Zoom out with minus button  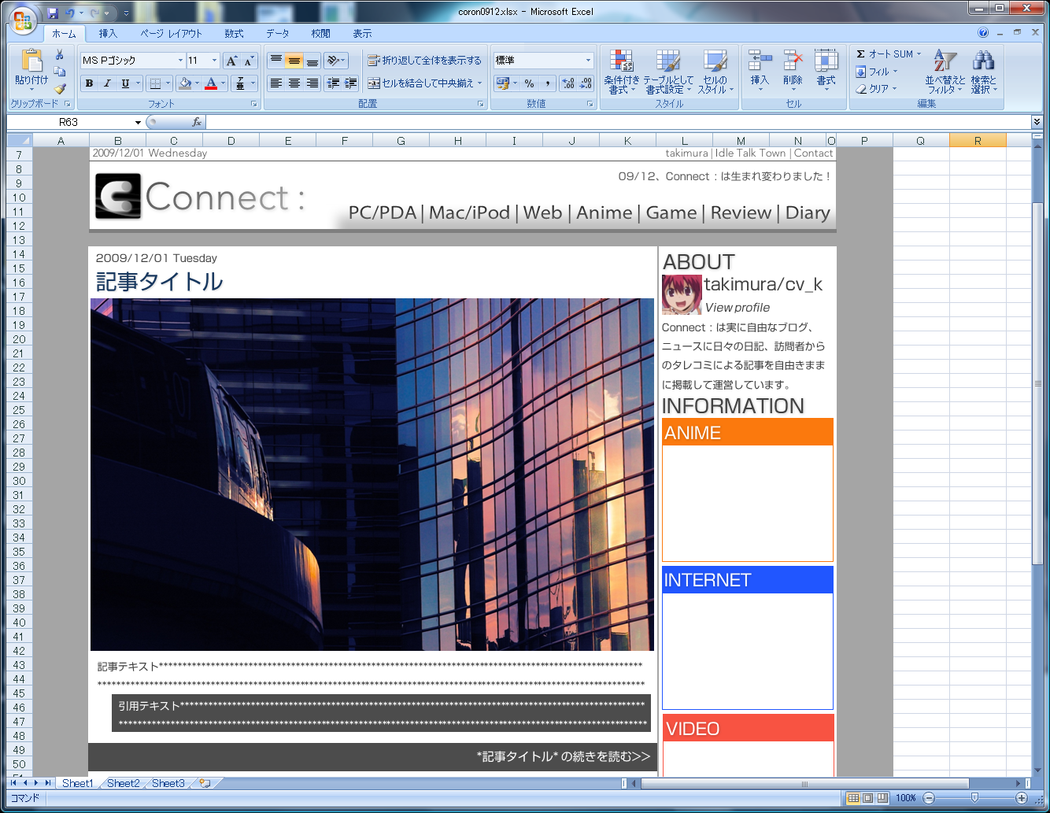(x=929, y=798)
